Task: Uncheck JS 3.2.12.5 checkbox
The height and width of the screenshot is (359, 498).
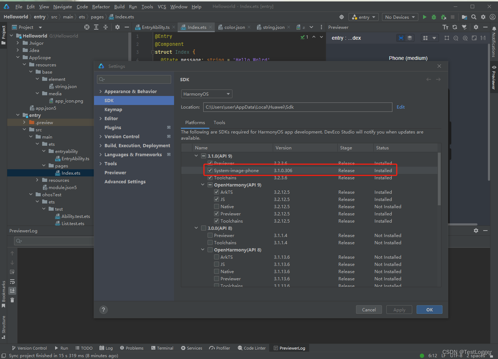Action: click(217, 199)
